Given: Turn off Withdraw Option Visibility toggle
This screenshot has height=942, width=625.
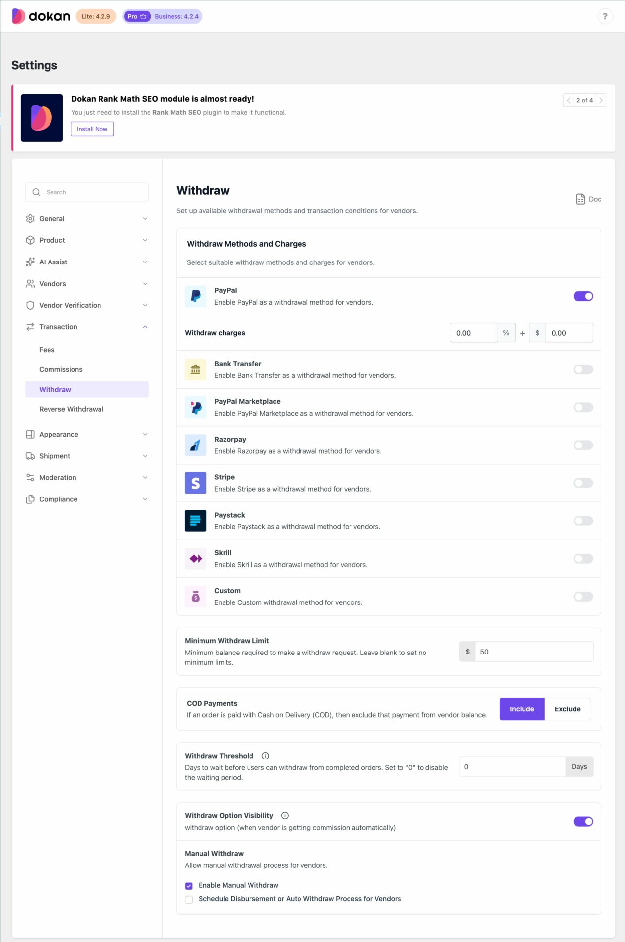Looking at the screenshot, I should [583, 821].
